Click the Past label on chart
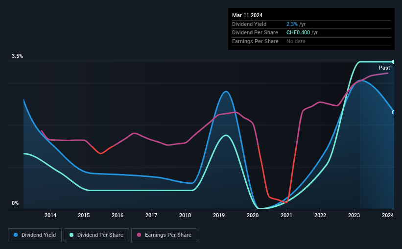Viewport: 402px width, 249px height. pyautogui.click(x=384, y=68)
